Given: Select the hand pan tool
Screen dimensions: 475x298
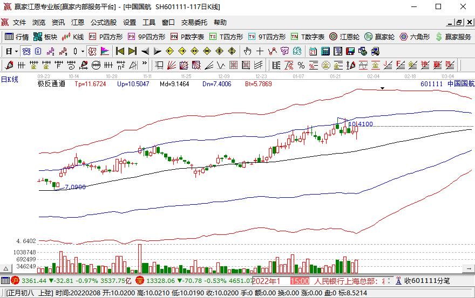Looking at the screenshot, I should click(248, 51).
